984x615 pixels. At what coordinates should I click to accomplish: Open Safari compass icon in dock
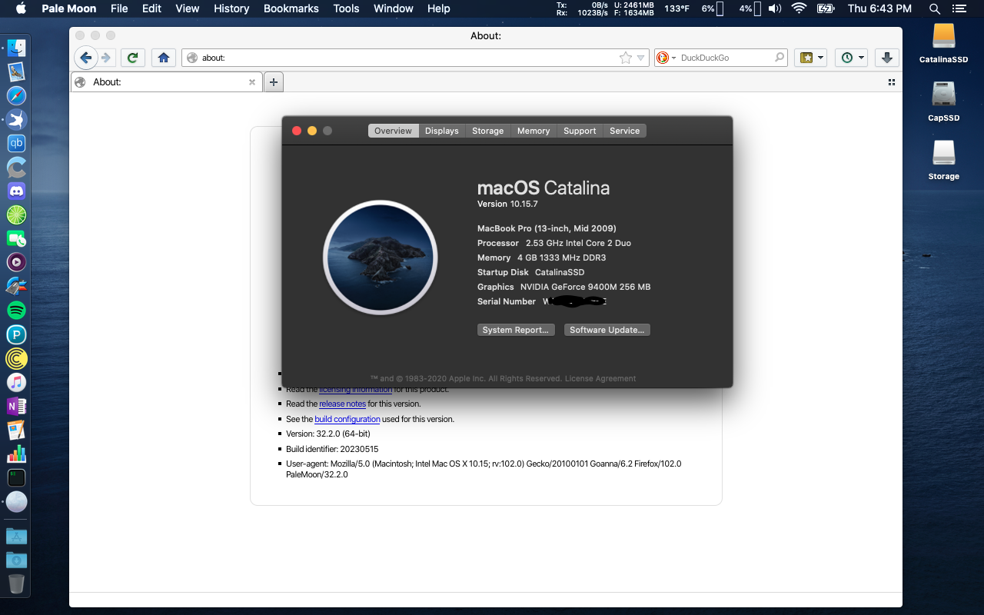(16, 95)
